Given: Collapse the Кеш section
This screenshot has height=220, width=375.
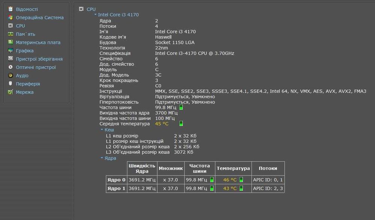Looking at the screenshot, I should click(x=102, y=130).
